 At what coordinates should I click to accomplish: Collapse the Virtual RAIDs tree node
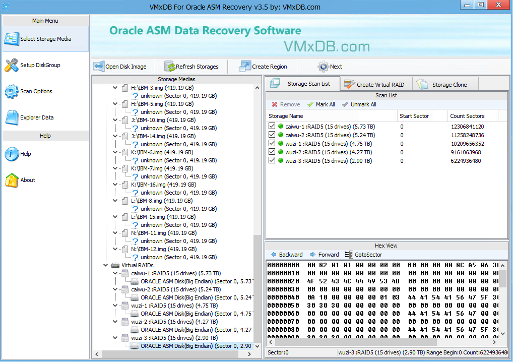pos(105,265)
